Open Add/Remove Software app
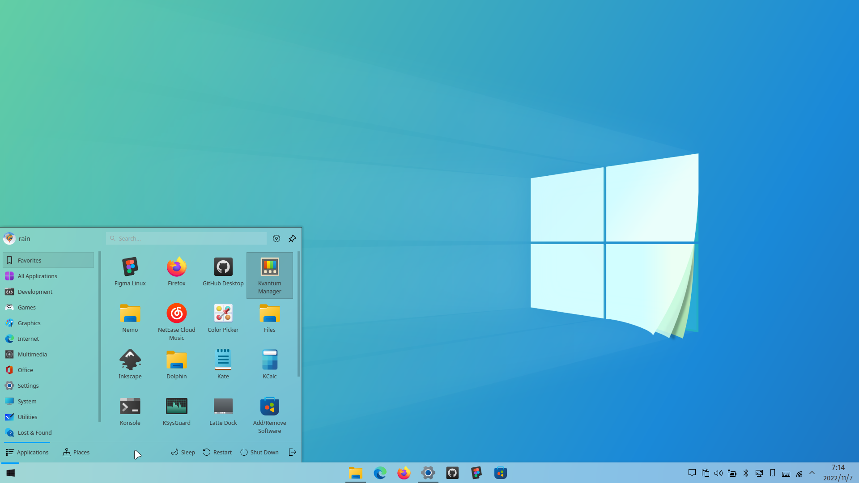This screenshot has width=859, height=483. tap(269, 414)
